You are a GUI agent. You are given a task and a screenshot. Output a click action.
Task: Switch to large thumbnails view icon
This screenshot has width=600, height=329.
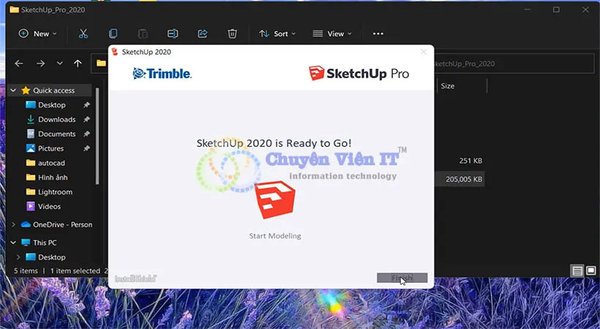pyautogui.click(x=590, y=271)
